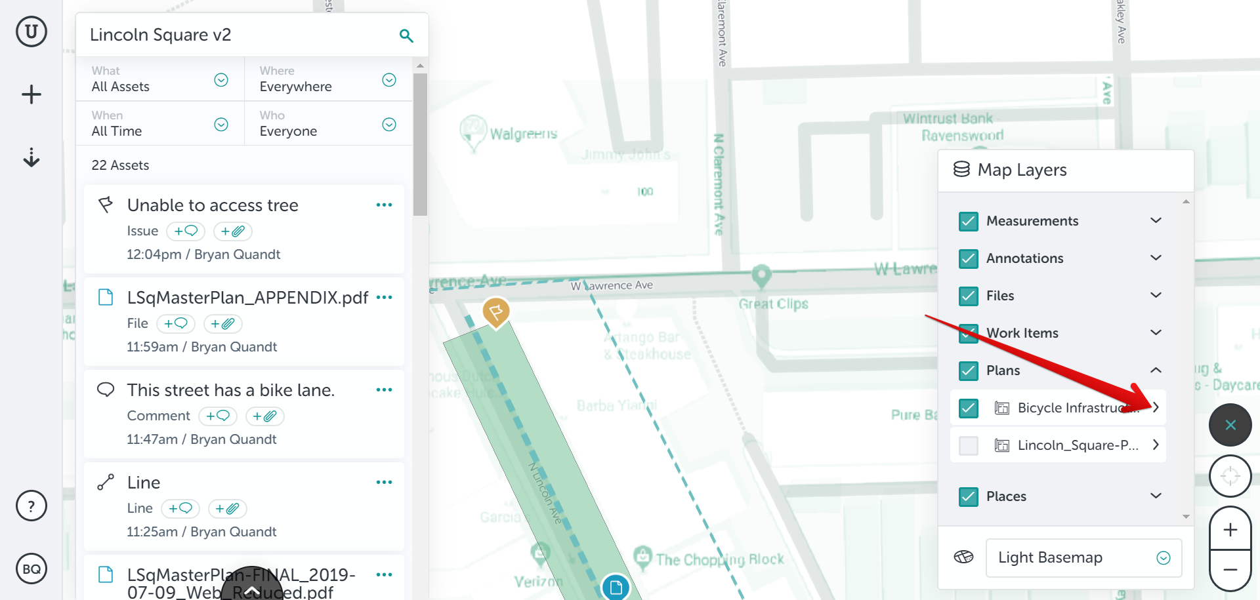The width and height of the screenshot is (1260, 600).
Task: Expand the Work Items layer group
Action: coord(1156,332)
